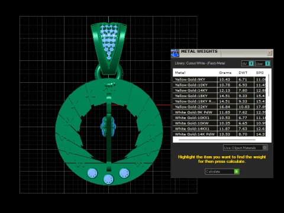Sort by the Metal column header

[180, 73]
